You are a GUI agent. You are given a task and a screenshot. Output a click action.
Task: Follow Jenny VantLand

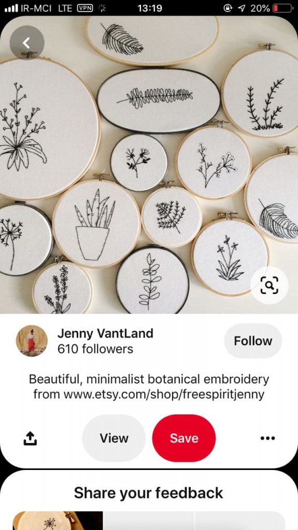(x=253, y=341)
